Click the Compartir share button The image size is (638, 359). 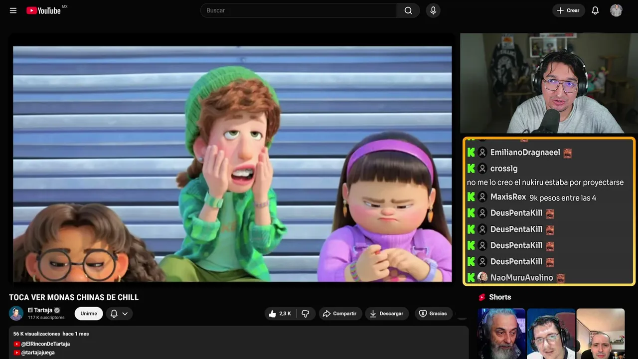tap(340, 313)
